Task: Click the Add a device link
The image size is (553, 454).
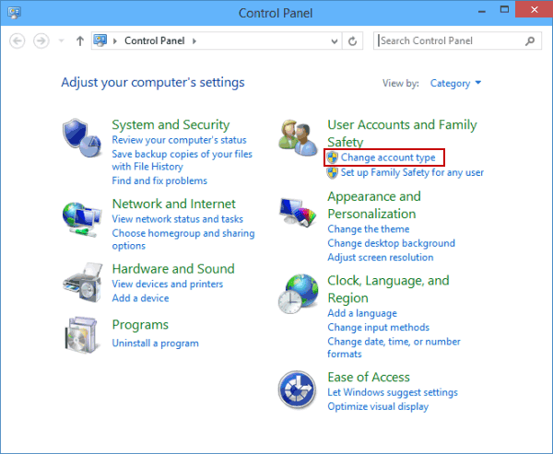Action: click(x=140, y=298)
